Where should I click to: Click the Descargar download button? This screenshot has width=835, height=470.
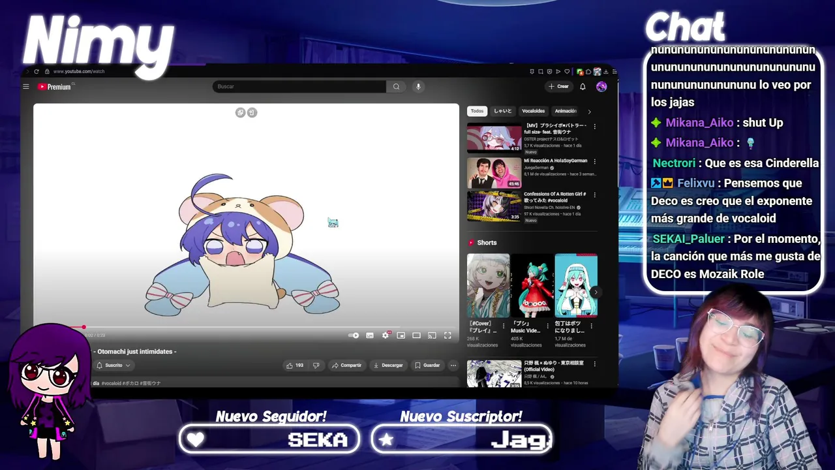point(388,366)
